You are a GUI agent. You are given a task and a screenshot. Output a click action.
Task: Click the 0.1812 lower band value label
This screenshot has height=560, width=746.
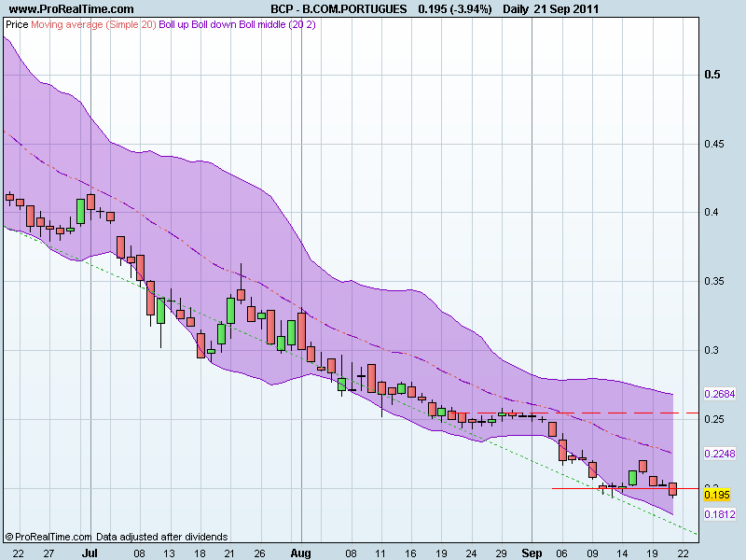pyautogui.click(x=719, y=514)
